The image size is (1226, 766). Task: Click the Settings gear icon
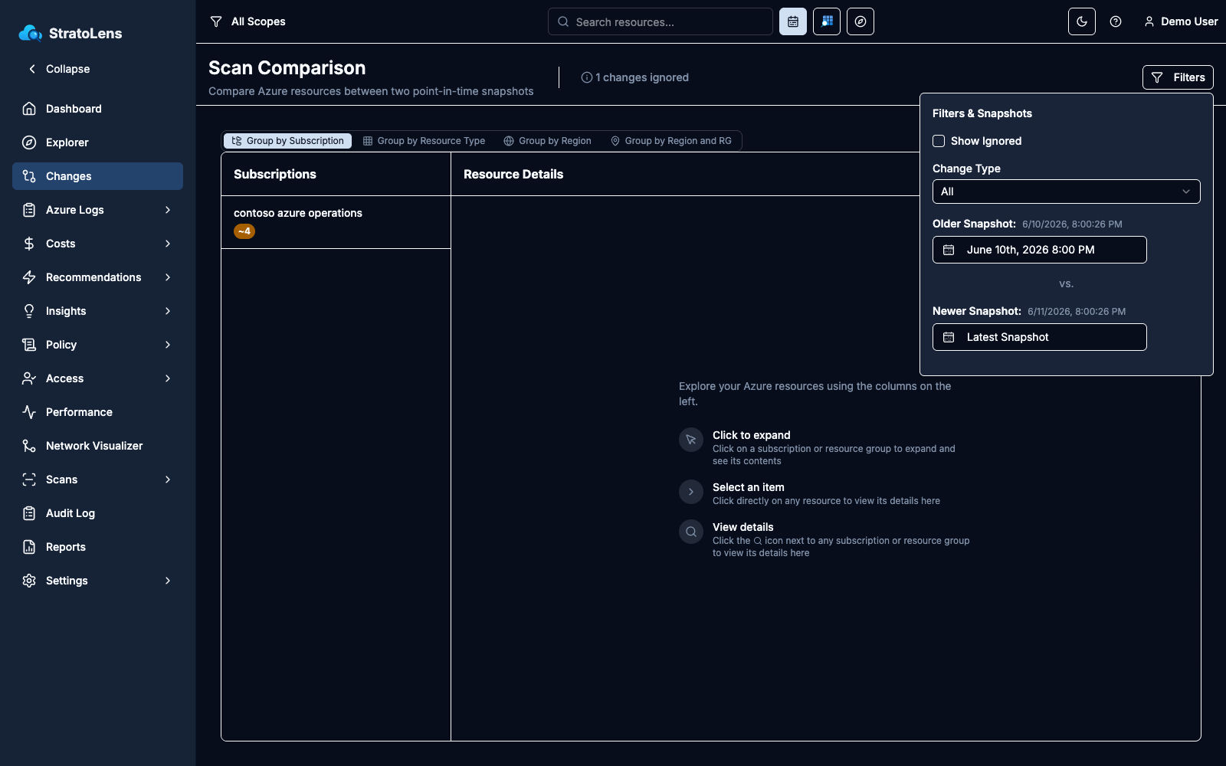pos(29,581)
